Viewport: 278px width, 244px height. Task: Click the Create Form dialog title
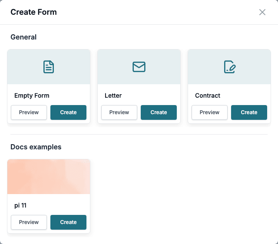[x=34, y=12]
